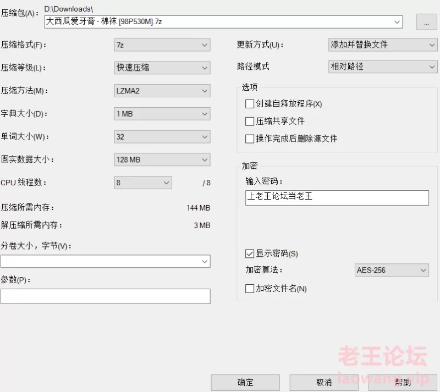Click inside the 输入密码 password field

click(336, 197)
